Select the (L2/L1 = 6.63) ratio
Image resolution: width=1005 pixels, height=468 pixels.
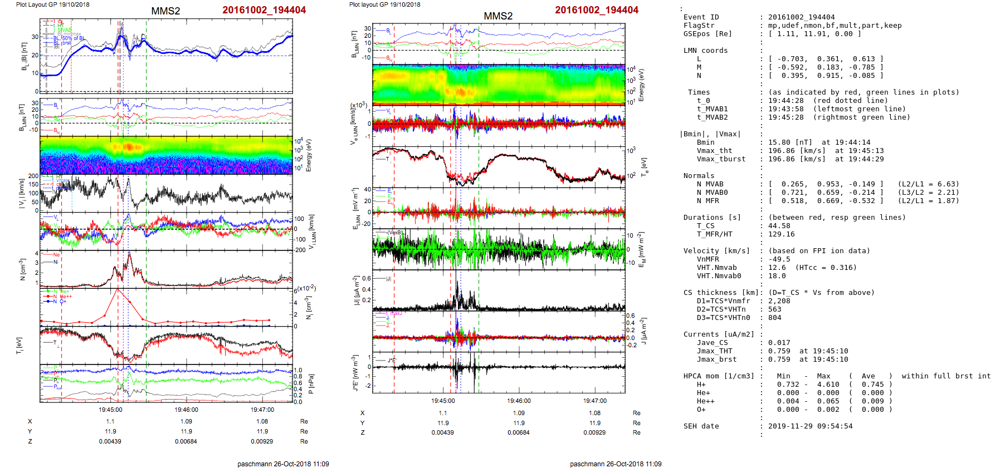click(928, 184)
